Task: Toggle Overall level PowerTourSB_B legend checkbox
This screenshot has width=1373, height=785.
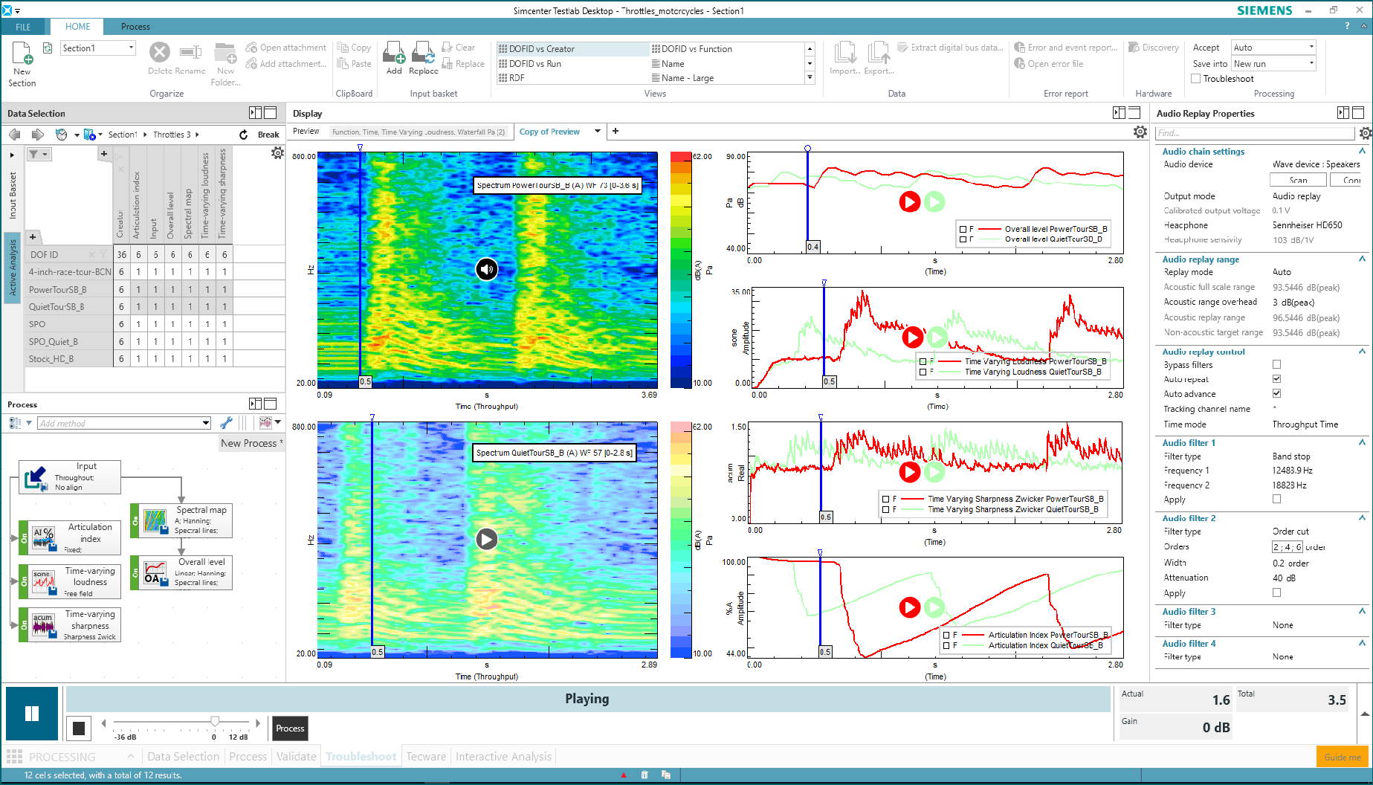Action: [x=962, y=229]
